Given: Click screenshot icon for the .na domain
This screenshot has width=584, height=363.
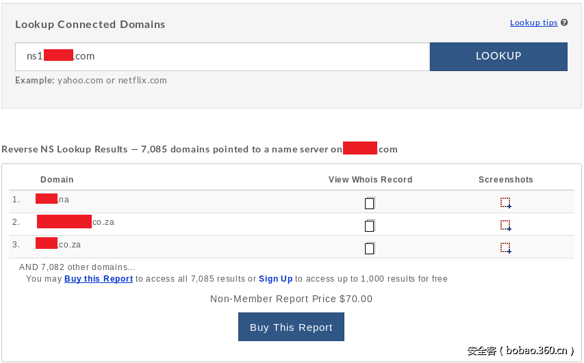Looking at the screenshot, I should coord(505,202).
